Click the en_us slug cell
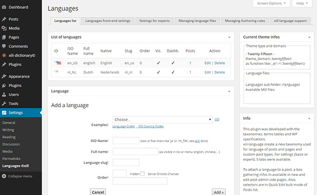 pos(129,63)
